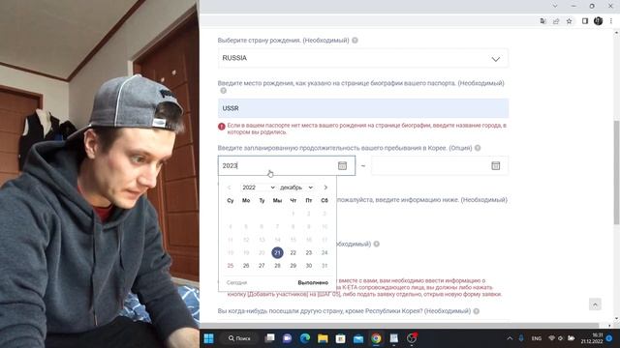
Task: Switch ENG input language indicator
Action: (536, 338)
